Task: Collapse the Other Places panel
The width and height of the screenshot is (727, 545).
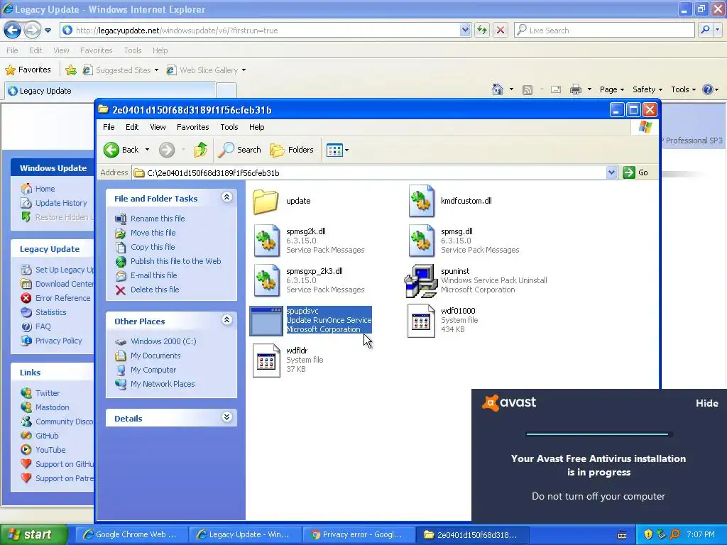Action: [x=226, y=320]
